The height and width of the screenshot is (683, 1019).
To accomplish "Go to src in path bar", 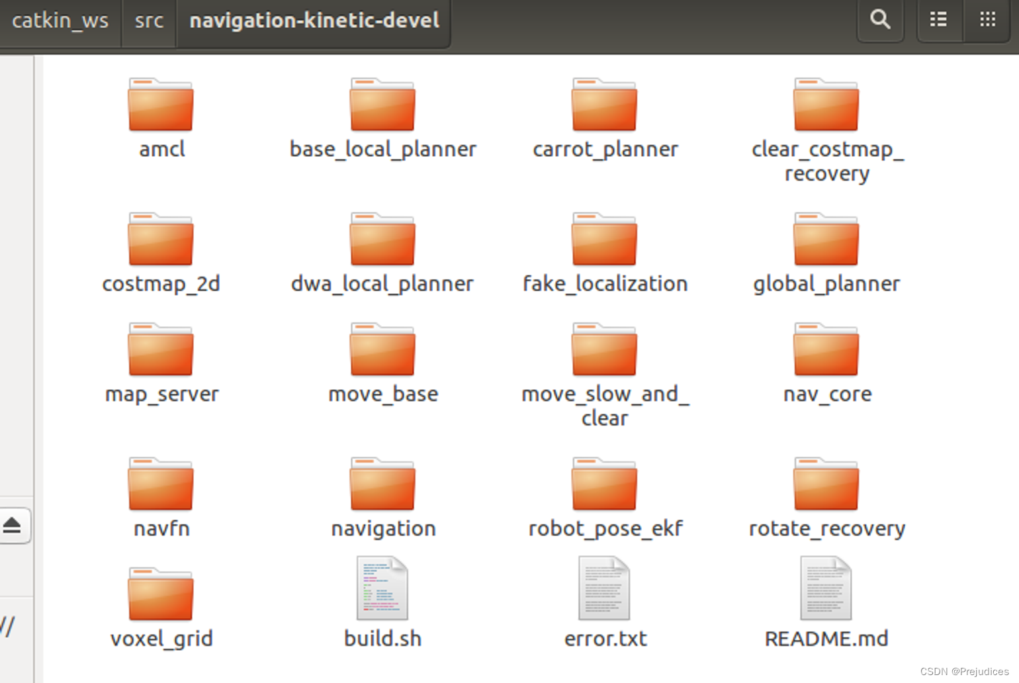I will [x=149, y=21].
